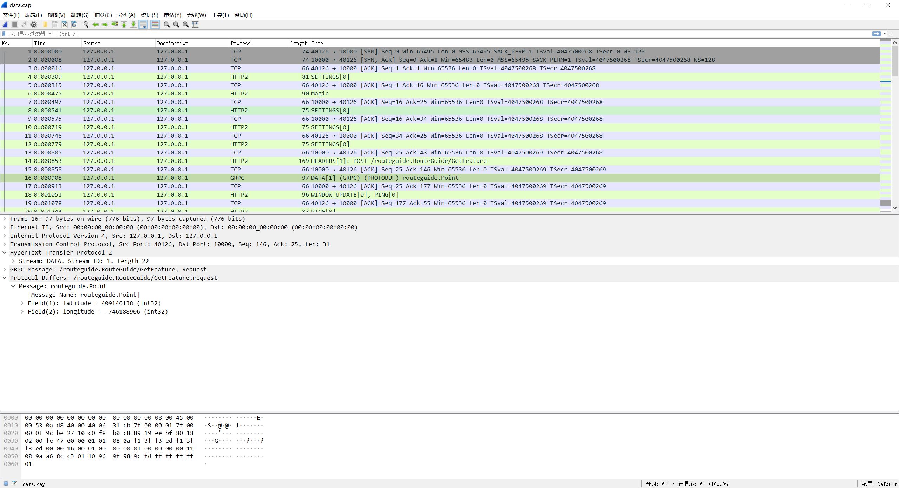Image resolution: width=899 pixels, height=488 pixels.
Task: Add a display filter button with plus
Action: pyautogui.click(x=891, y=34)
